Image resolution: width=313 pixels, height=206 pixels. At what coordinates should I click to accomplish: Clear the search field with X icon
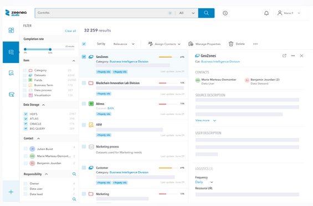pyautogui.click(x=170, y=13)
